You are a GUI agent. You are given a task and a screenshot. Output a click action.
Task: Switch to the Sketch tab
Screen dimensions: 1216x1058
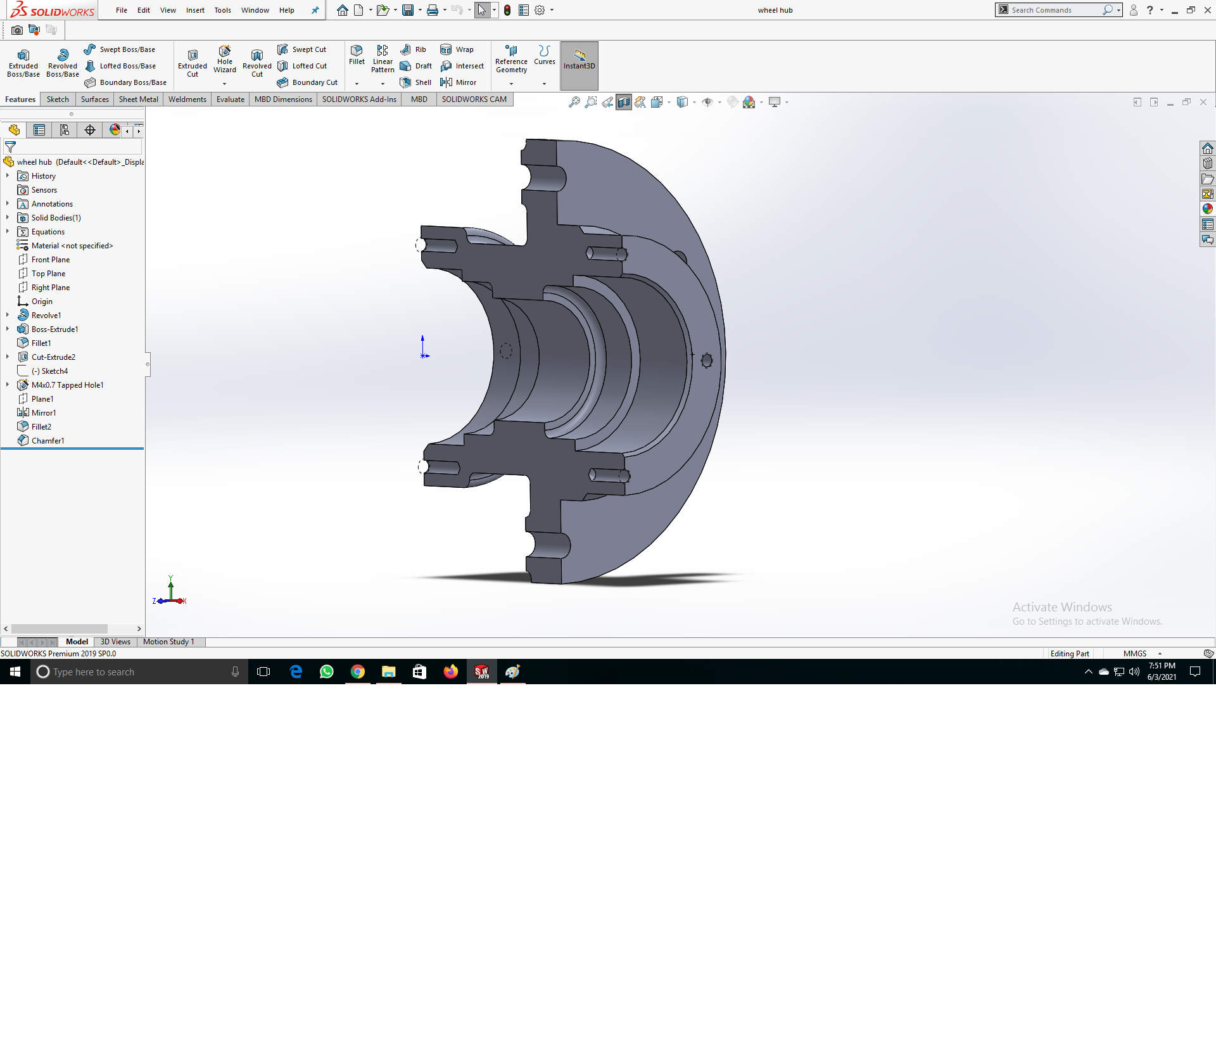[58, 99]
